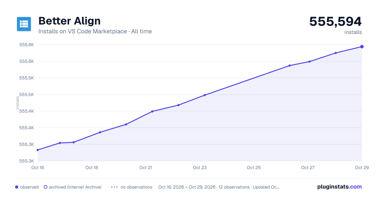Click the Oct 21 axis label

[146, 168]
